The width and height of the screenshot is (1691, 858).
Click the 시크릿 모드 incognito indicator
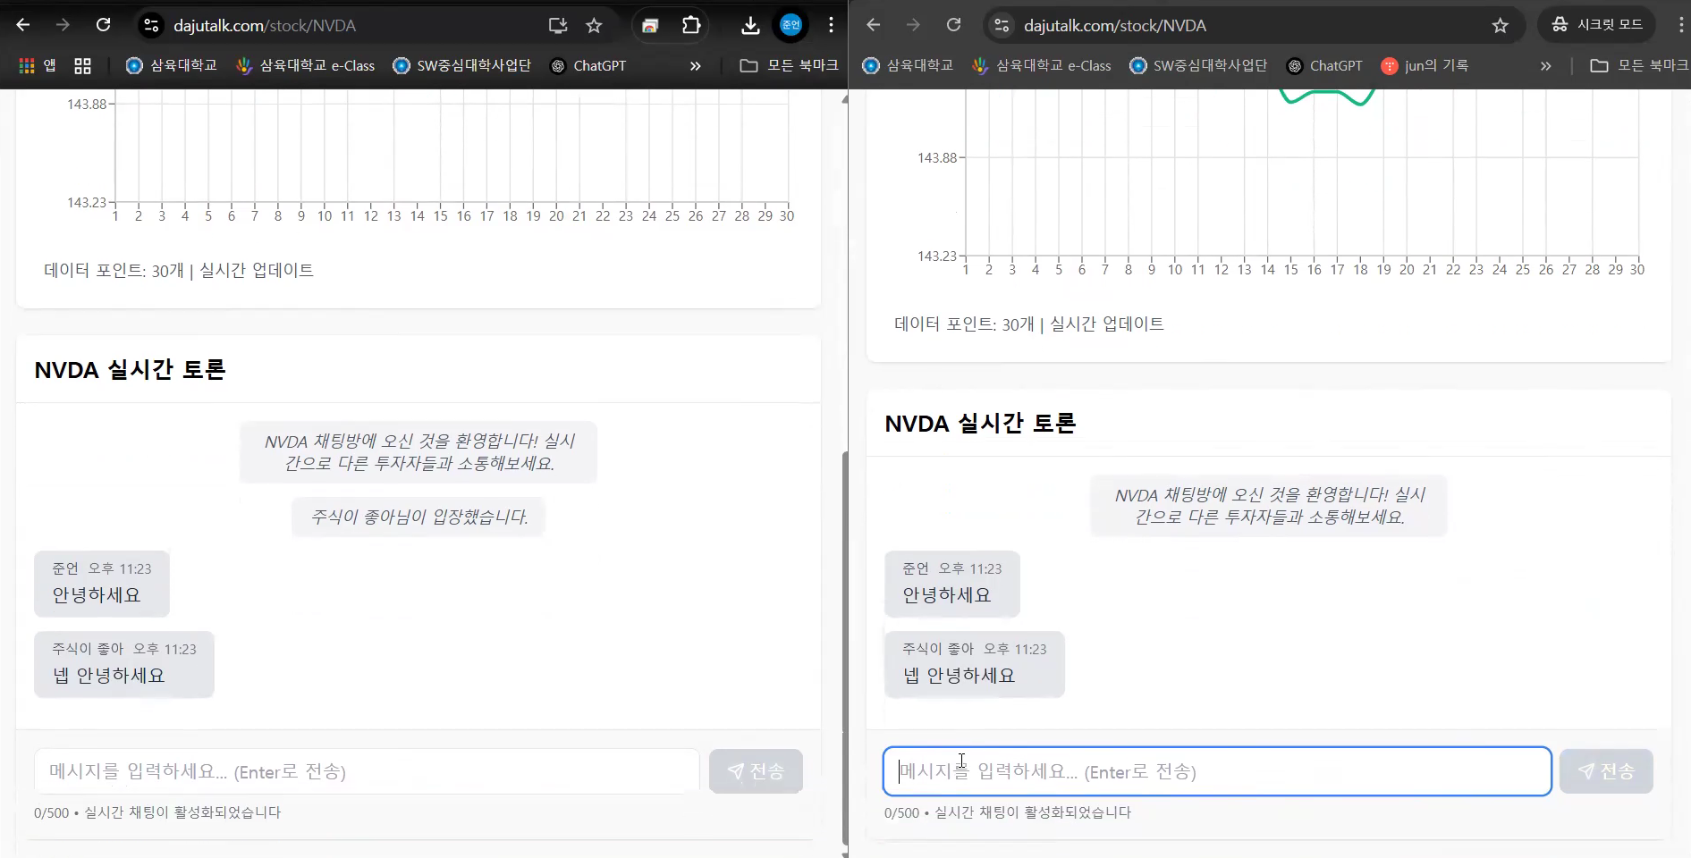[x=1596, y=25]
